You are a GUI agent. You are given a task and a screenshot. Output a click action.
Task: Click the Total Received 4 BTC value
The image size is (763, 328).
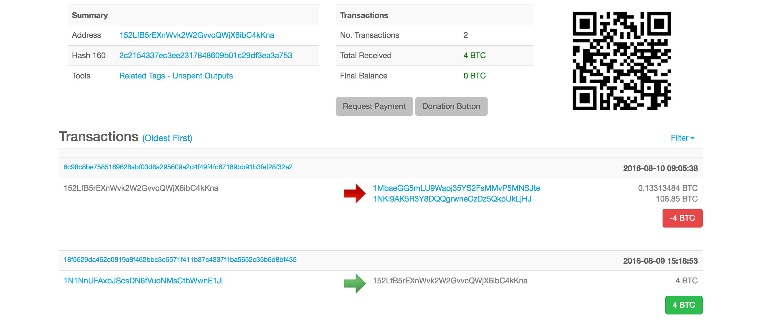click(474, 55)
